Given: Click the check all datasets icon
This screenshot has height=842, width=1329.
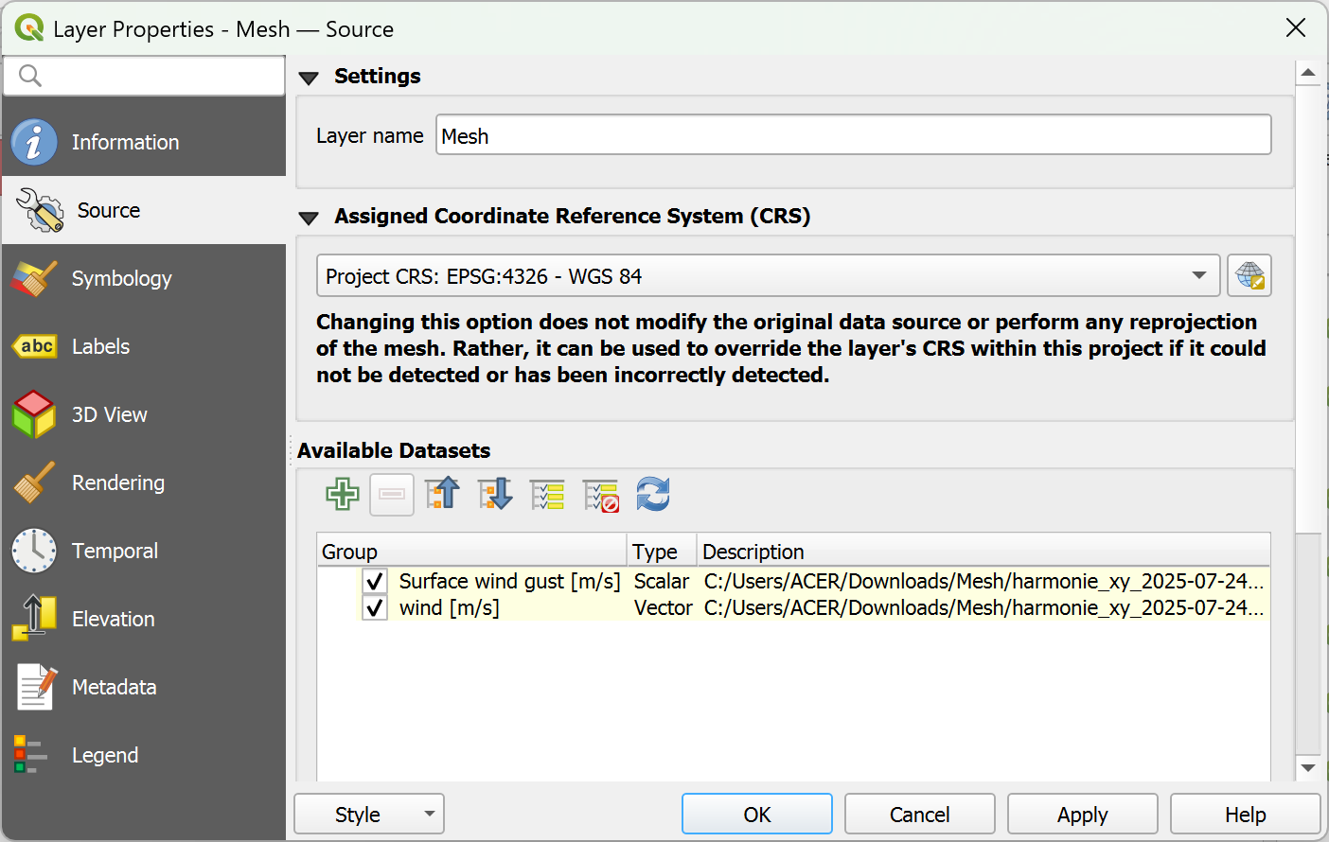Looking at the screenshot, I should [x=548, y=494].
